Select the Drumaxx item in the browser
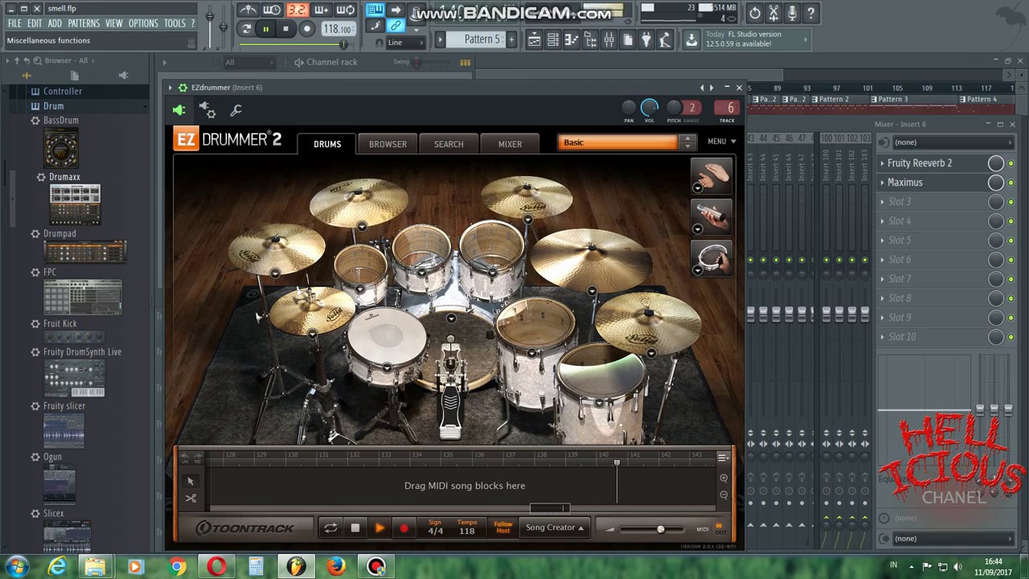 click(64, 177)
